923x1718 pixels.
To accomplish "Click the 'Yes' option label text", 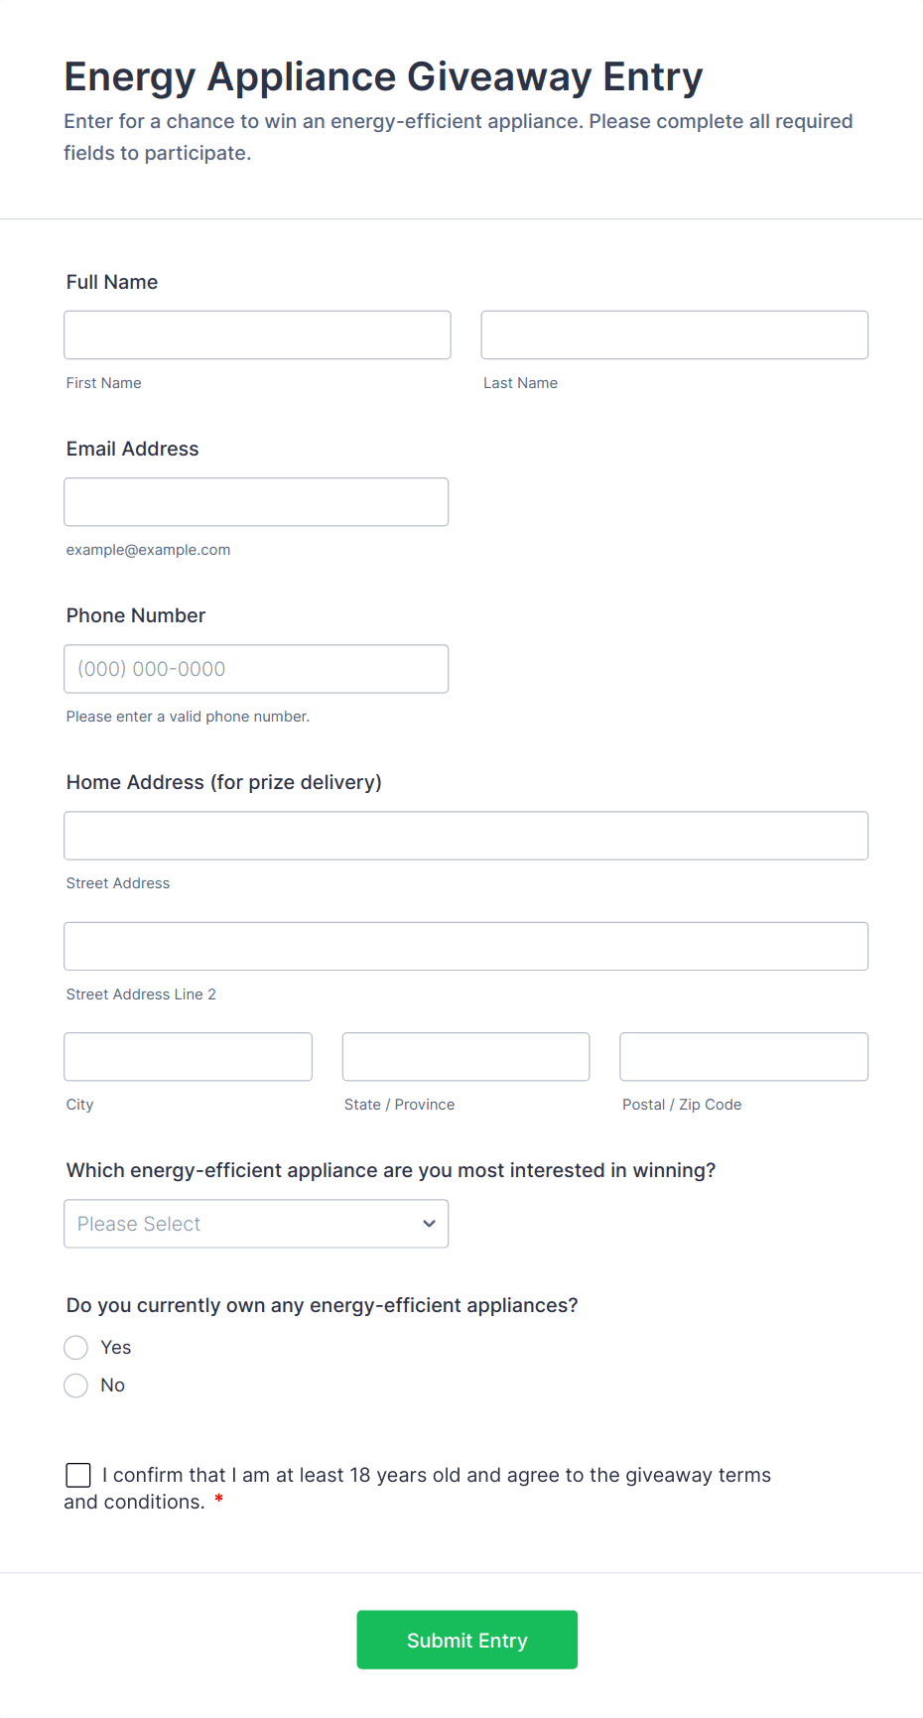I will coord(116,1348).
